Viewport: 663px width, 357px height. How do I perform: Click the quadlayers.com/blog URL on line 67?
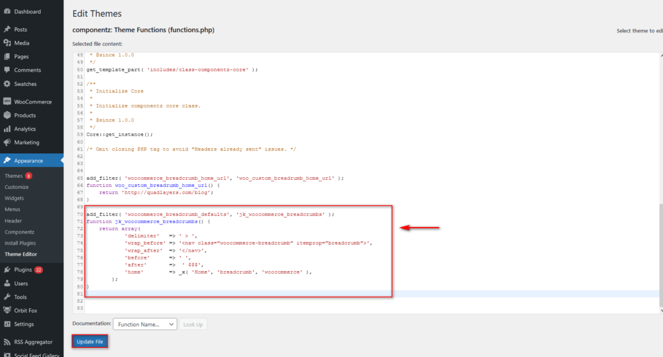tap(167, 192)
